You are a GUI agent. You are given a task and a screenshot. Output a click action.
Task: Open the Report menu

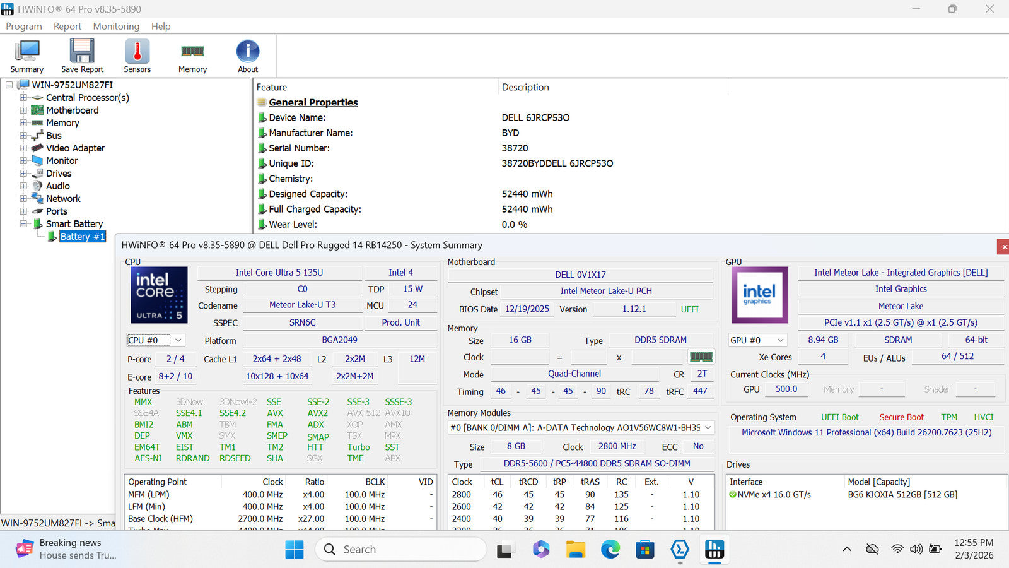click(x=67, y=26)
